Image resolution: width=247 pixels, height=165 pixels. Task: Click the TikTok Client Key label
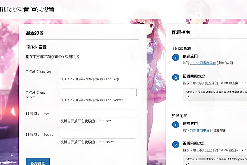(x=39, y=71)
